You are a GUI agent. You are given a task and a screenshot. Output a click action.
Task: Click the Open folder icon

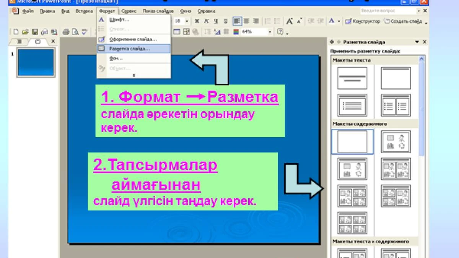[x=25, y=32]
